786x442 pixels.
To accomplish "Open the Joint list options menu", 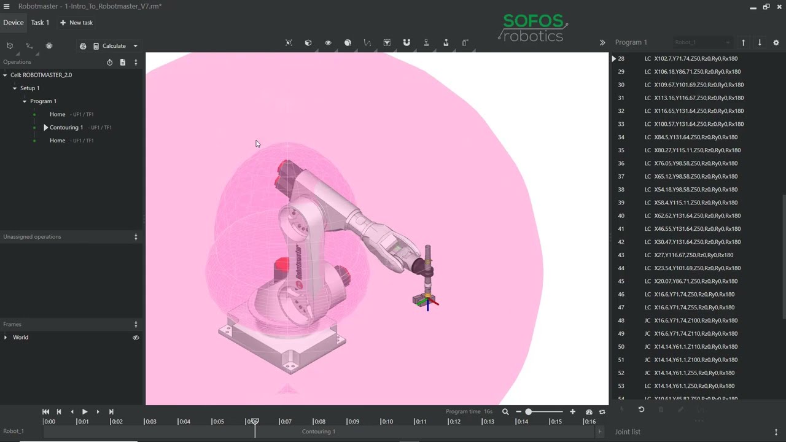I will [776, 432].
